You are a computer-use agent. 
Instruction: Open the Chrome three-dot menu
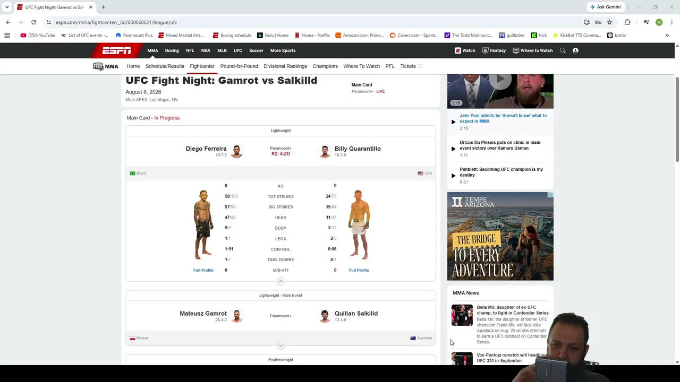(672, 22)
